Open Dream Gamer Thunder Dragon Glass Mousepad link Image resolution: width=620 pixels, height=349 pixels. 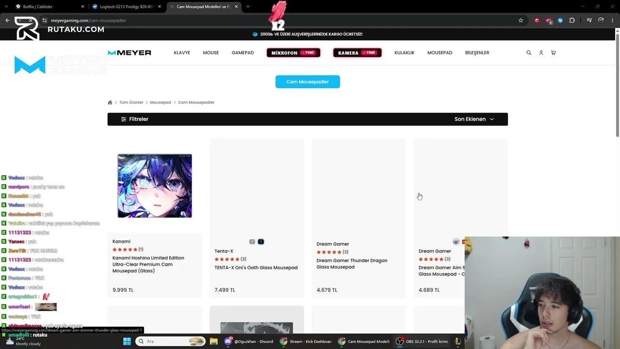(352, 264)
